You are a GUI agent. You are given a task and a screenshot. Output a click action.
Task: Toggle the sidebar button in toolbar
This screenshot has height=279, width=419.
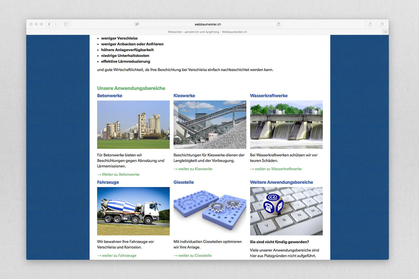click(66, 24)
